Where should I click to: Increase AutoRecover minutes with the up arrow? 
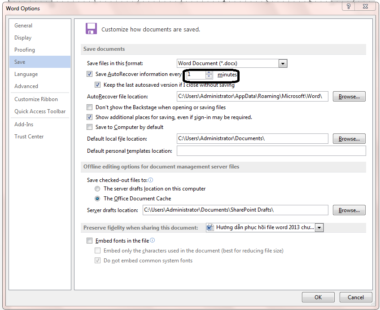click(x=209, y=72)
